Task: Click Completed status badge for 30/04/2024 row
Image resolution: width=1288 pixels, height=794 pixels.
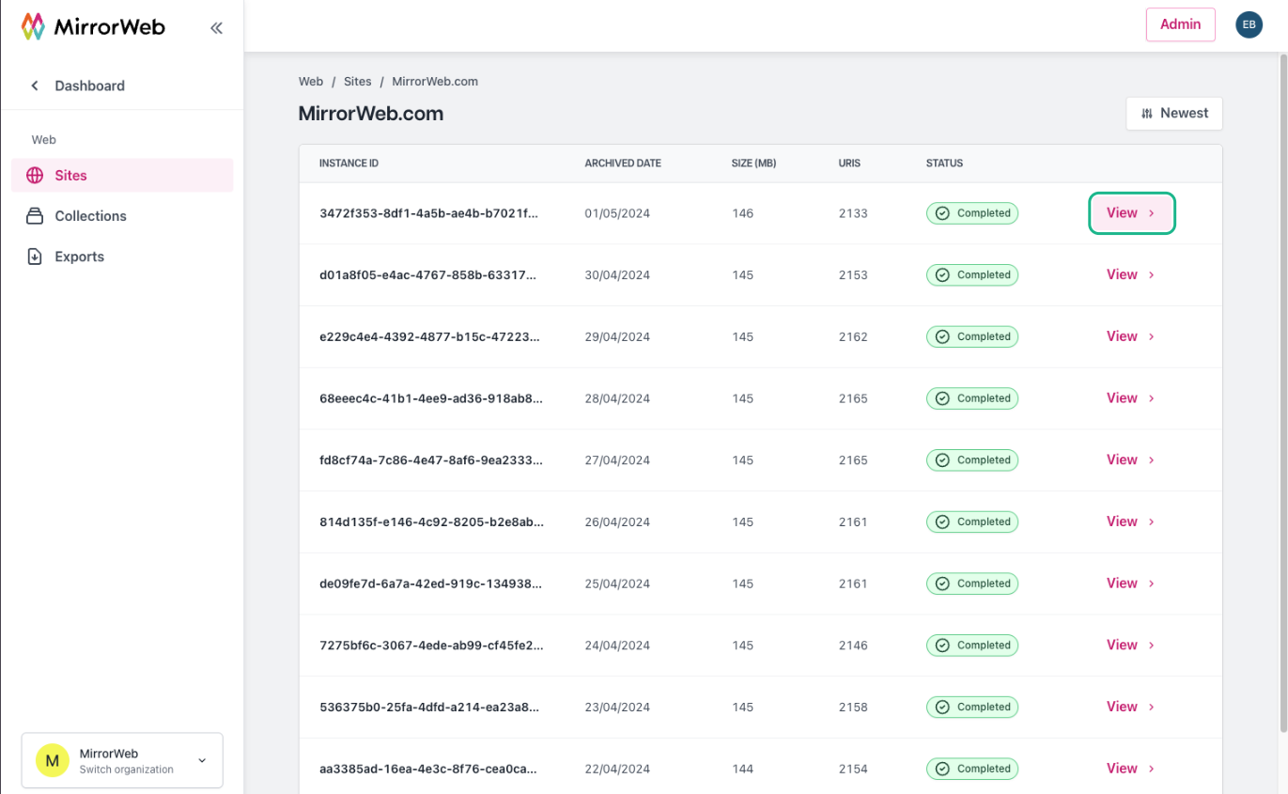Action: [972, 275]
